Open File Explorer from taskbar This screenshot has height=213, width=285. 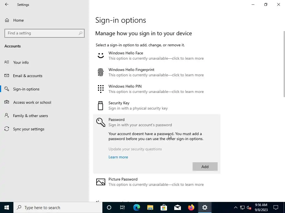coord(150,207)
